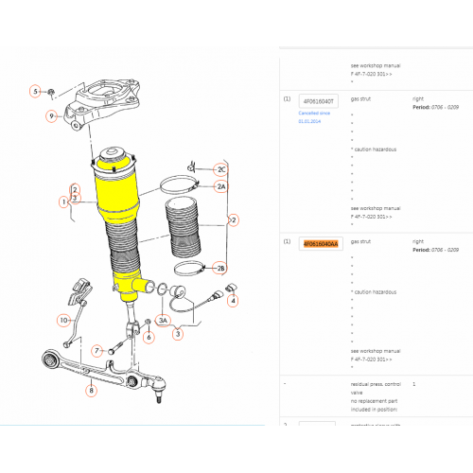Click 'Period: 0706 - 0209' in 4F0616040AA row

[436, 250]
